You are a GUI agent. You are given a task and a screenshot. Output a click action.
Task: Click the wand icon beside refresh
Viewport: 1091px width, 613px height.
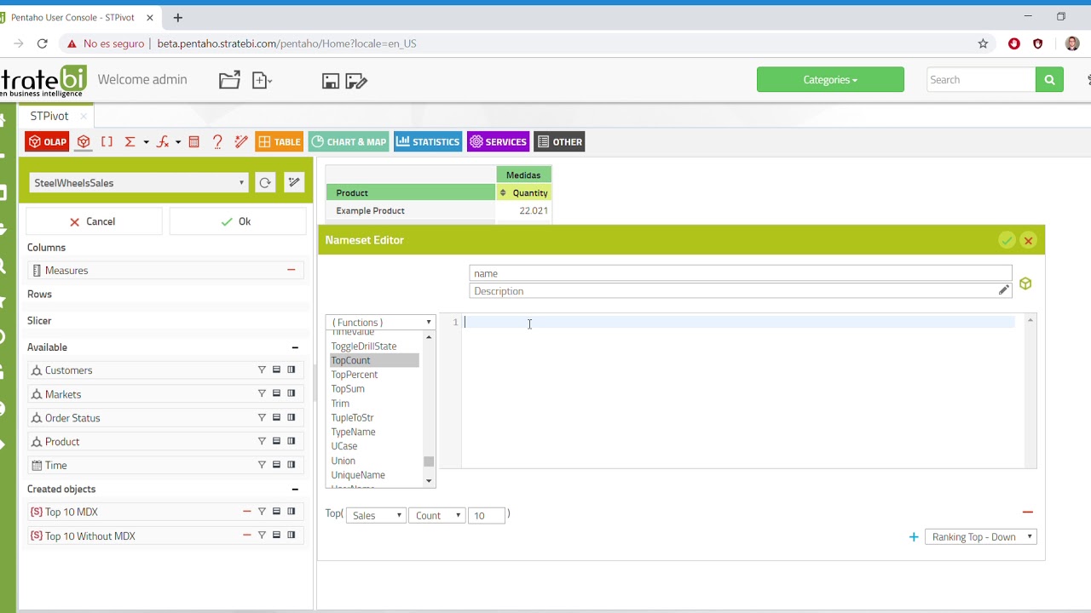tap(294, 182)
